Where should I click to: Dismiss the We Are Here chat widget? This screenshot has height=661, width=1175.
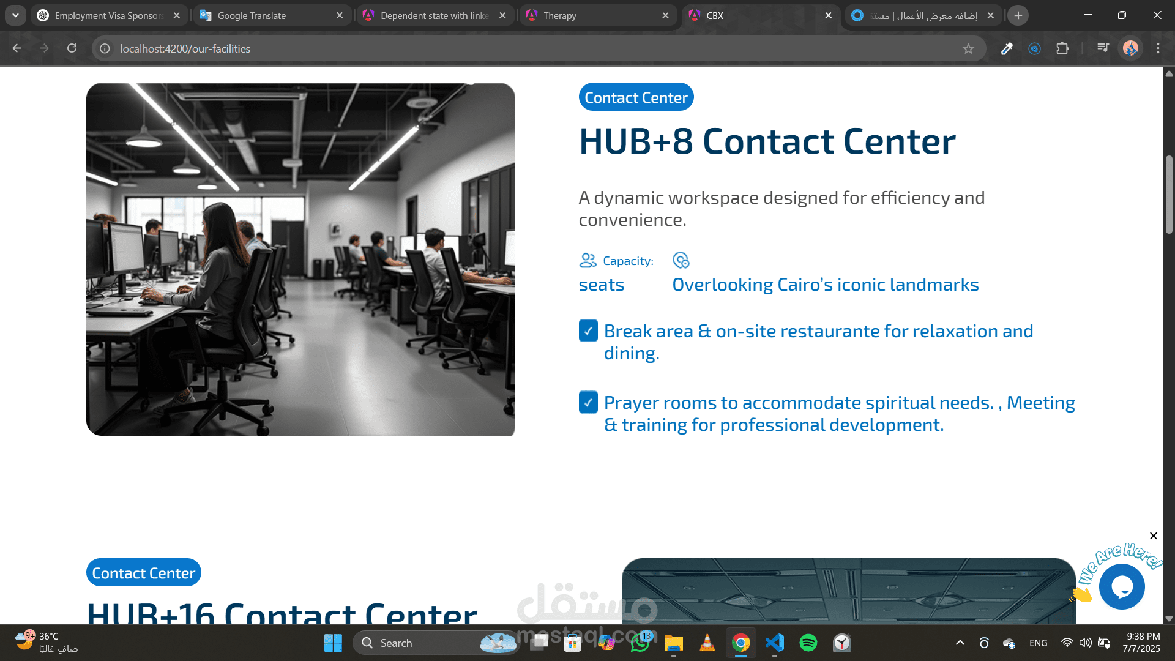[1154, 536]
